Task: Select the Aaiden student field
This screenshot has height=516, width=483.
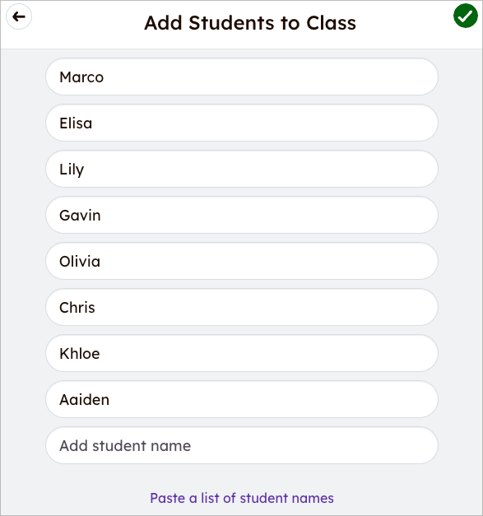Action: click(x=242, y=399)
